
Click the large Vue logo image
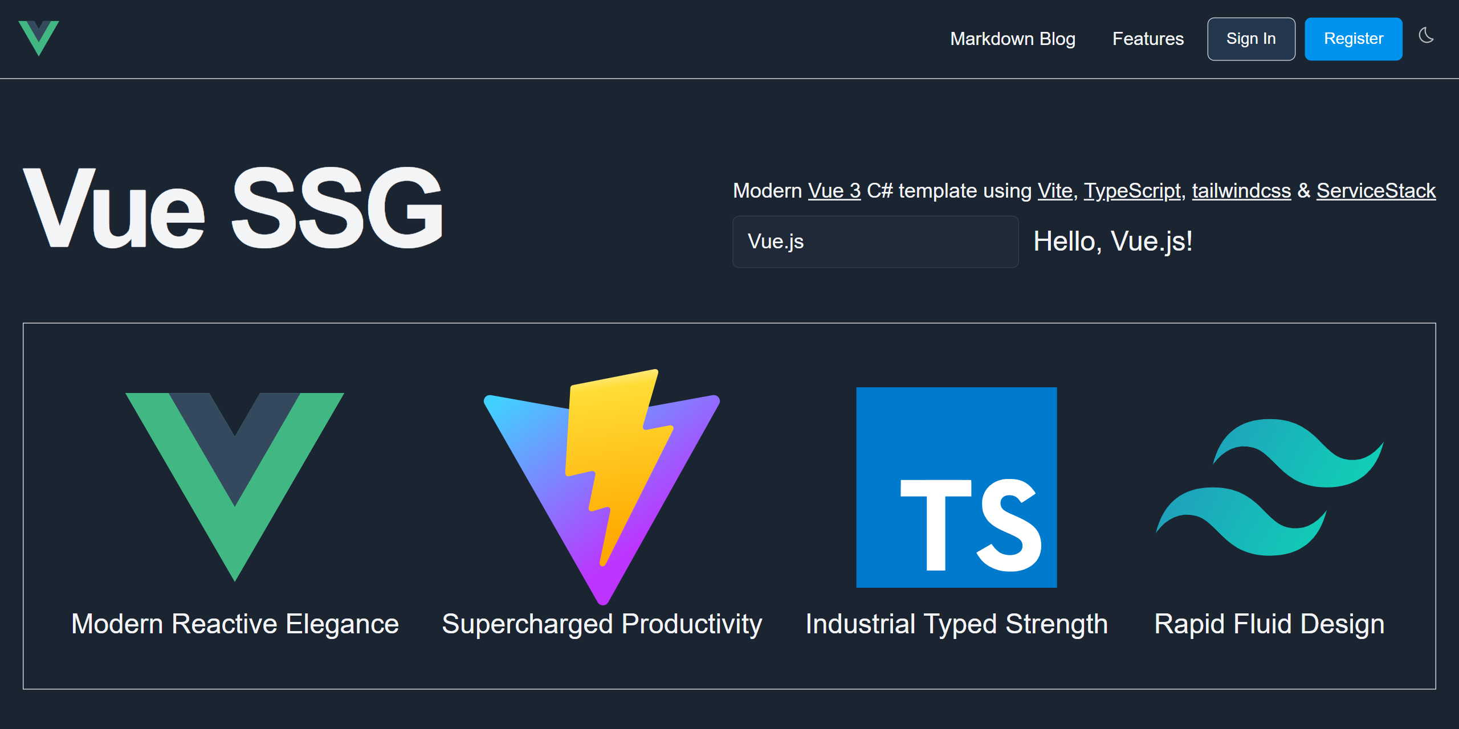coord(235,487)
